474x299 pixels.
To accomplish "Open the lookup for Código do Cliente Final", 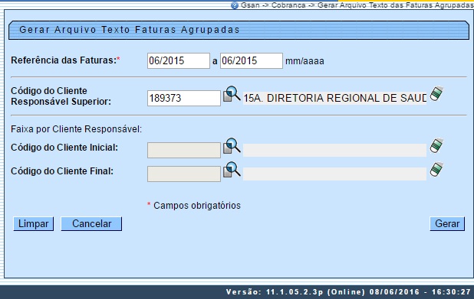I will point(232,170).
